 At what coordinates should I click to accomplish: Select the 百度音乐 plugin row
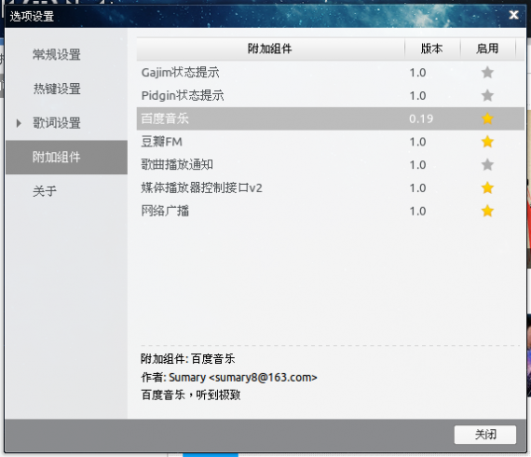coord(331,118)
